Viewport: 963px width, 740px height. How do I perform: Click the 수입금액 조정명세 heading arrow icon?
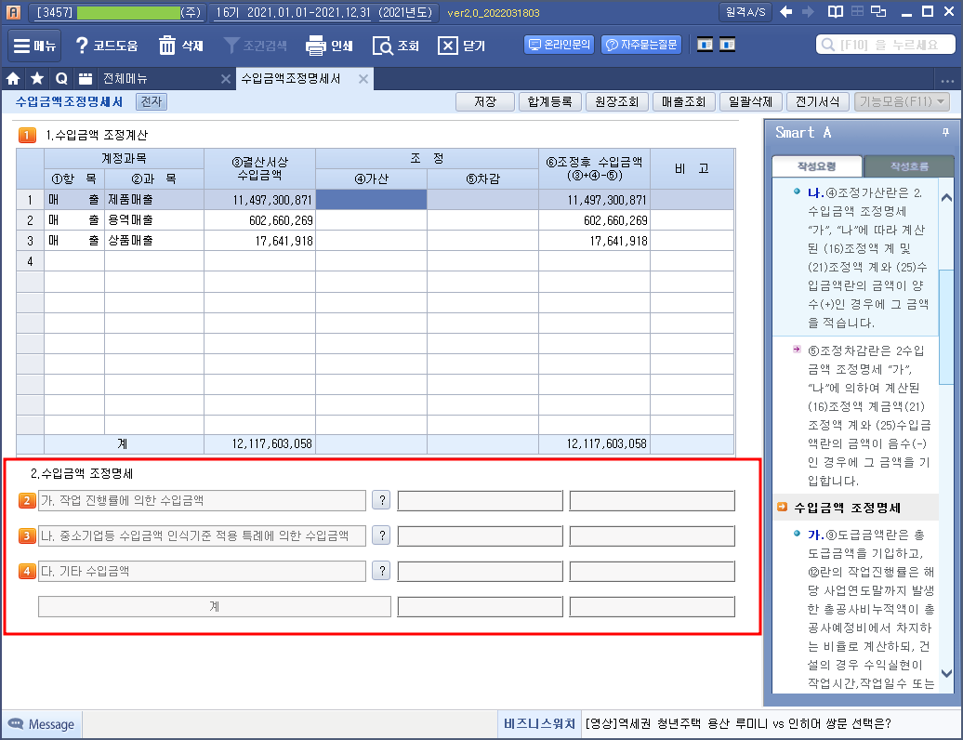pyautogui.click(x=782, y=508)
